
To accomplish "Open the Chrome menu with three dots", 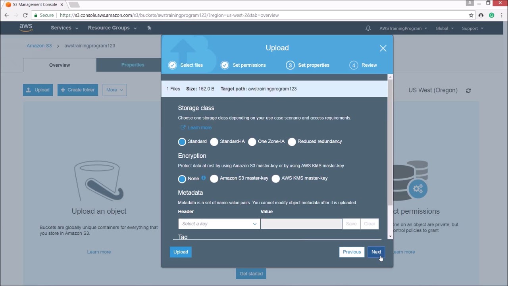I will click(502, 15).
